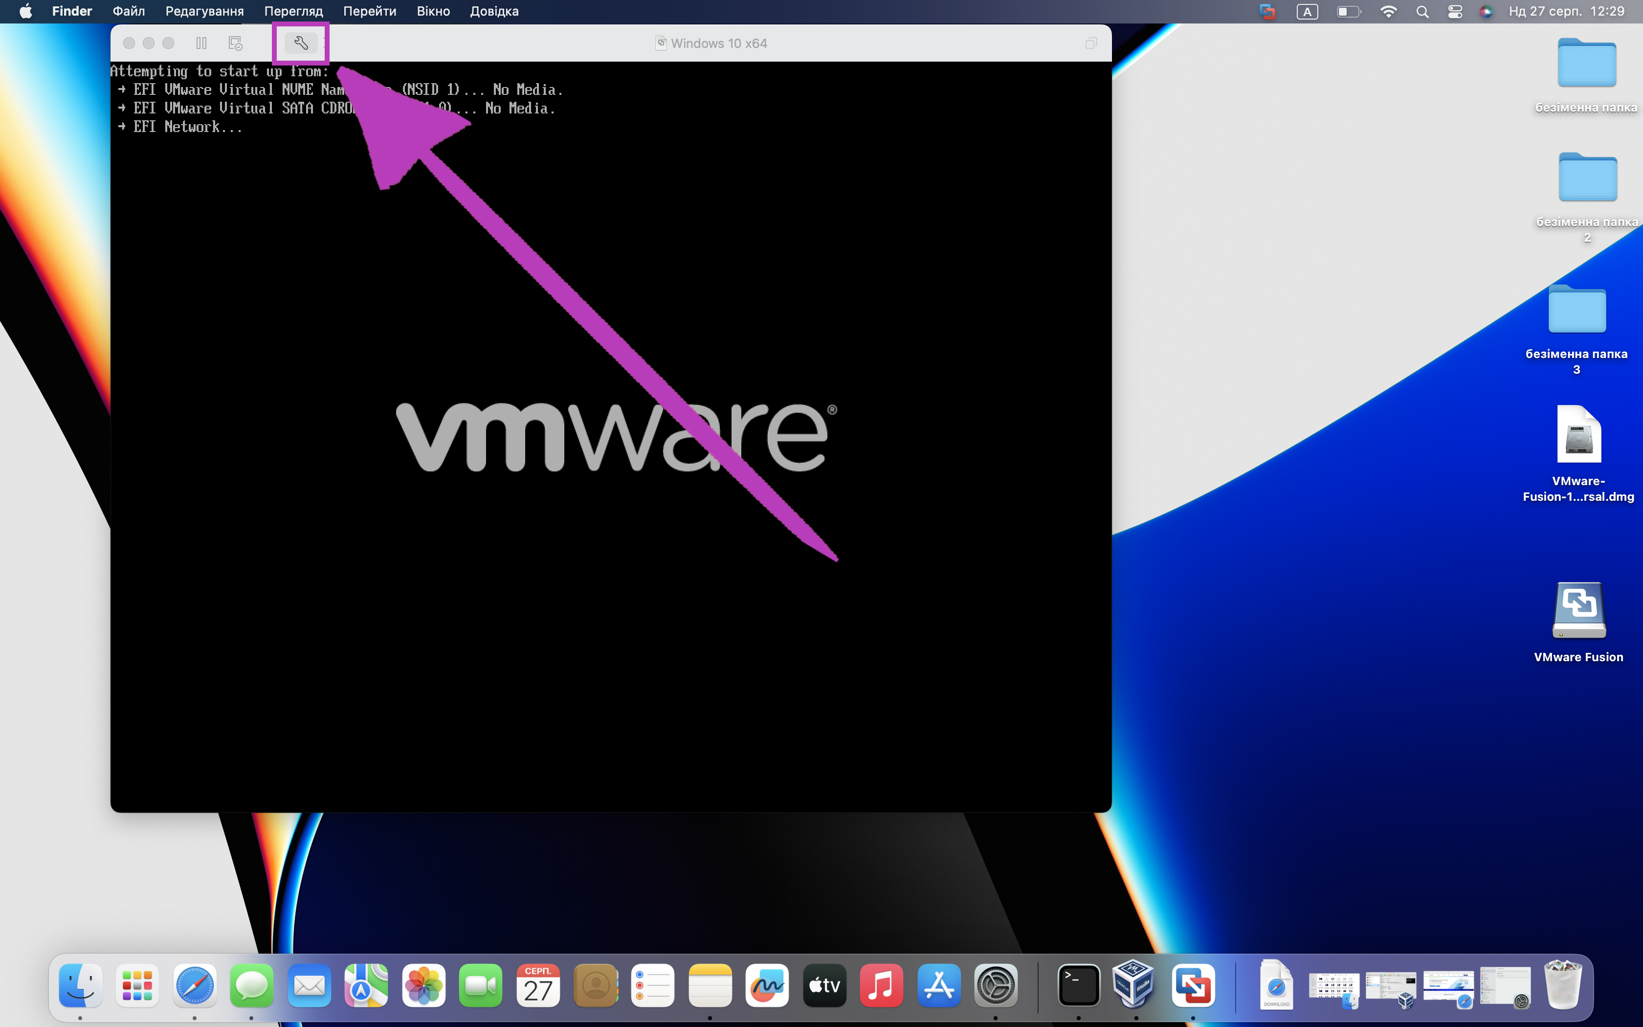Open Messages from the Dock
This screenshot has height=1027, width=1643.
(252, 985)
